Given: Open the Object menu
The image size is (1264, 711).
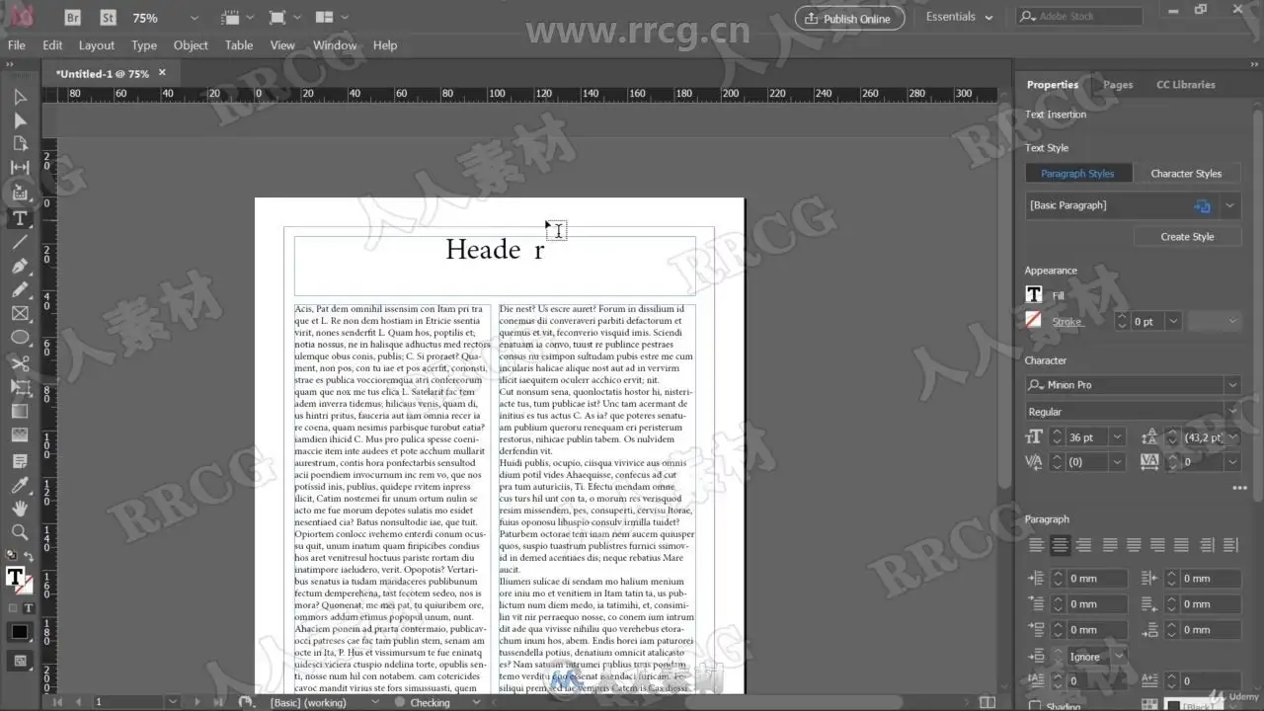Looking at the screenshot, I should tap(191, 45).
